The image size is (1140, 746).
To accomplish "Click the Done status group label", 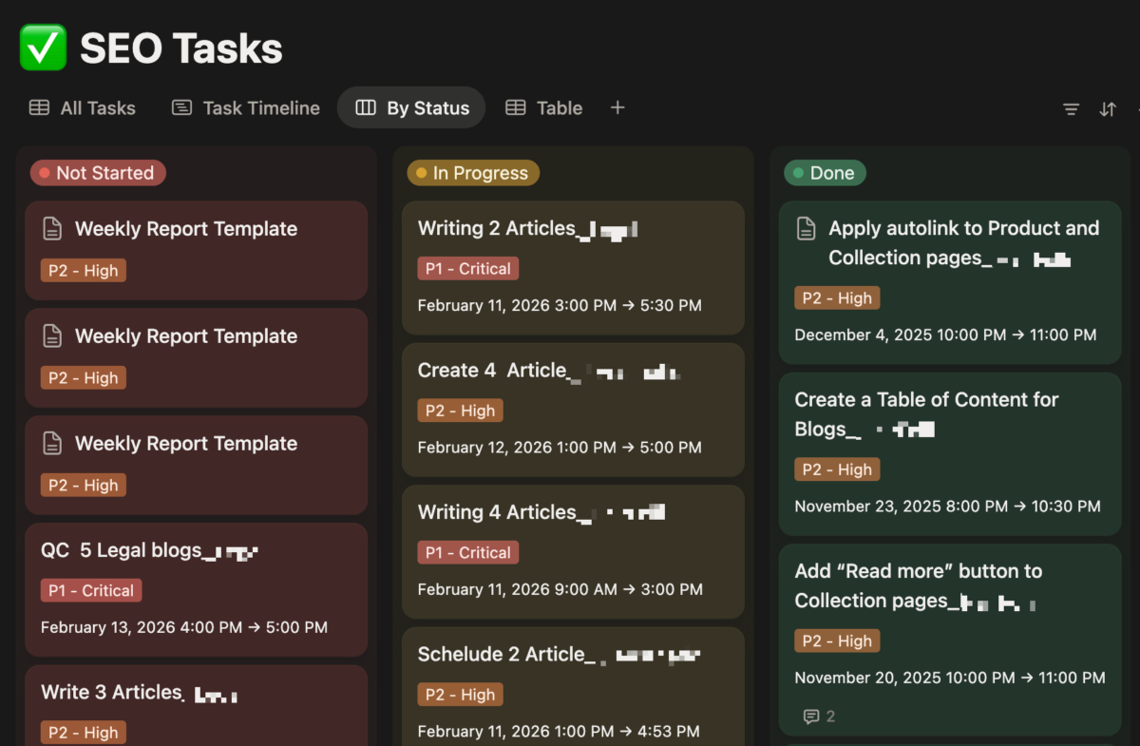I will [x=825, y=173].
